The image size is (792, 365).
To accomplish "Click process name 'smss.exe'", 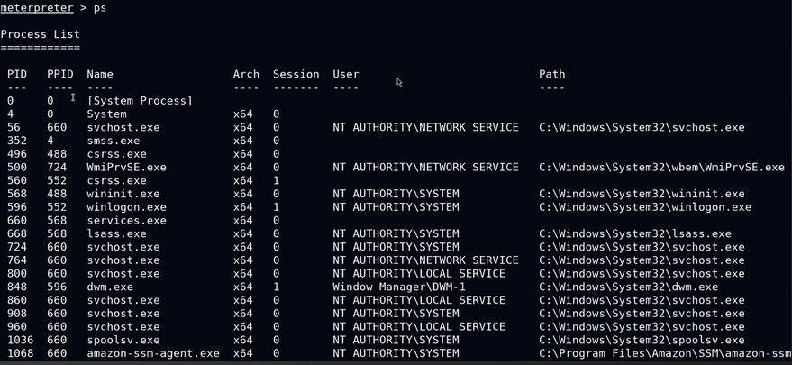I will 114,141.
